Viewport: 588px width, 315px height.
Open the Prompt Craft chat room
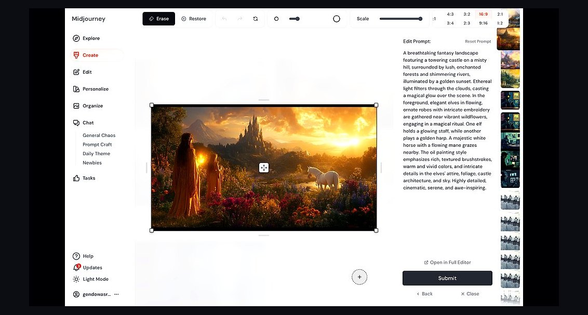coord(97,145)
